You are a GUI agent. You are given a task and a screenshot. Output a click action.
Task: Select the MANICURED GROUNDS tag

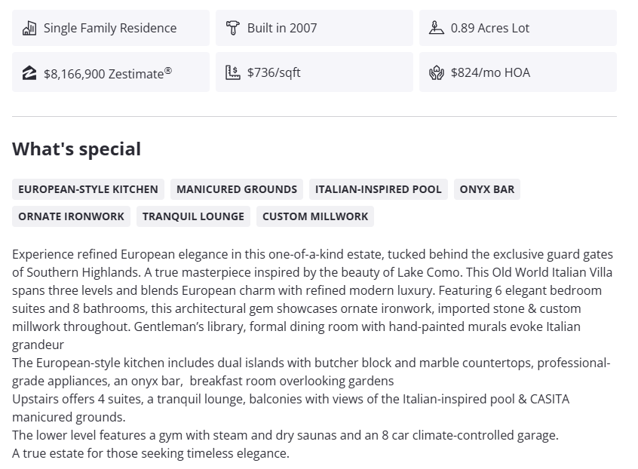pyautogui.click(x=237, y=189)
